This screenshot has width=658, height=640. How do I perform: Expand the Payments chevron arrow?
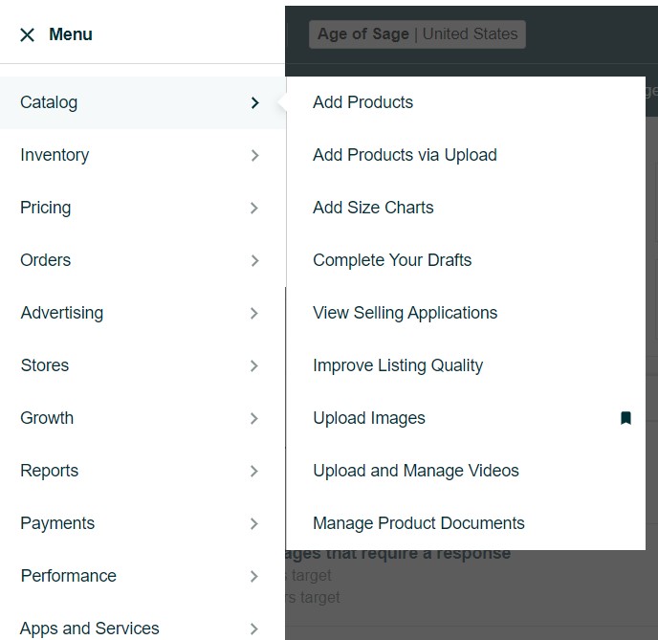254,523
